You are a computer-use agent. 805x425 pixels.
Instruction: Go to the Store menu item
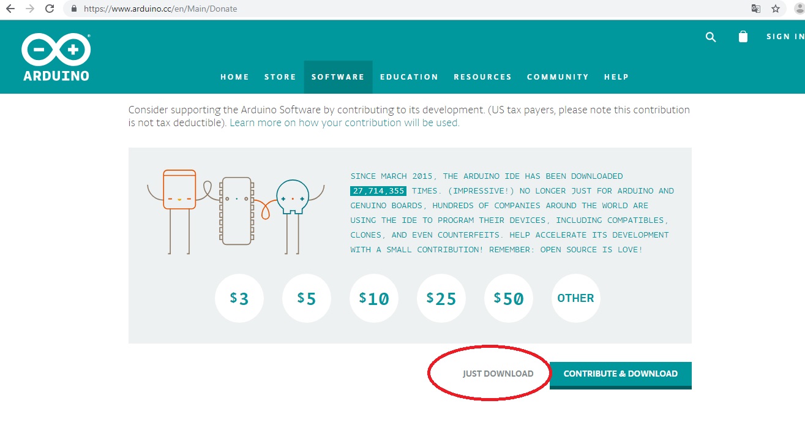click(x=280, y=77)
